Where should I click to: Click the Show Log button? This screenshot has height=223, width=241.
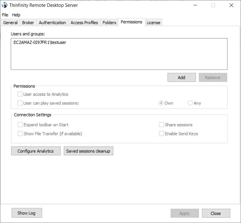click(27, 213)
